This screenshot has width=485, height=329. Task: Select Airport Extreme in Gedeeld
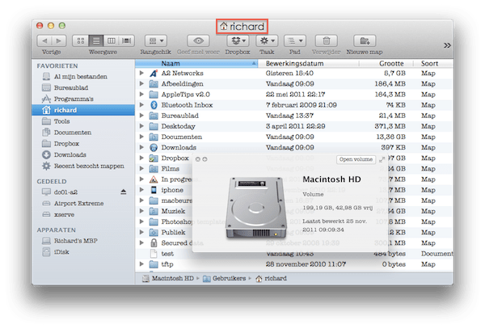point(83,203)
